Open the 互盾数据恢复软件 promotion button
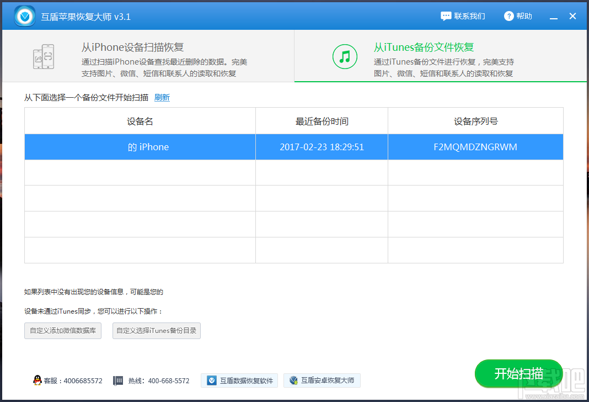This screenshot has width=589, height=402. 239,380
